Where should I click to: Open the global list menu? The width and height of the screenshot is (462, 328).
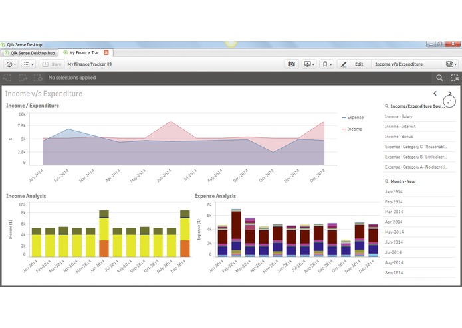tap(29, 64)
